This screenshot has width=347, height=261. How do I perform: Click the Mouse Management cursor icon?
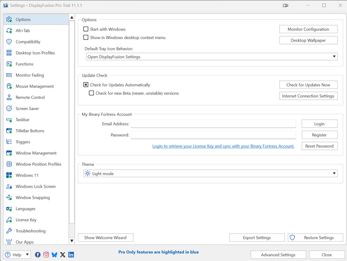tap(9, 86)
